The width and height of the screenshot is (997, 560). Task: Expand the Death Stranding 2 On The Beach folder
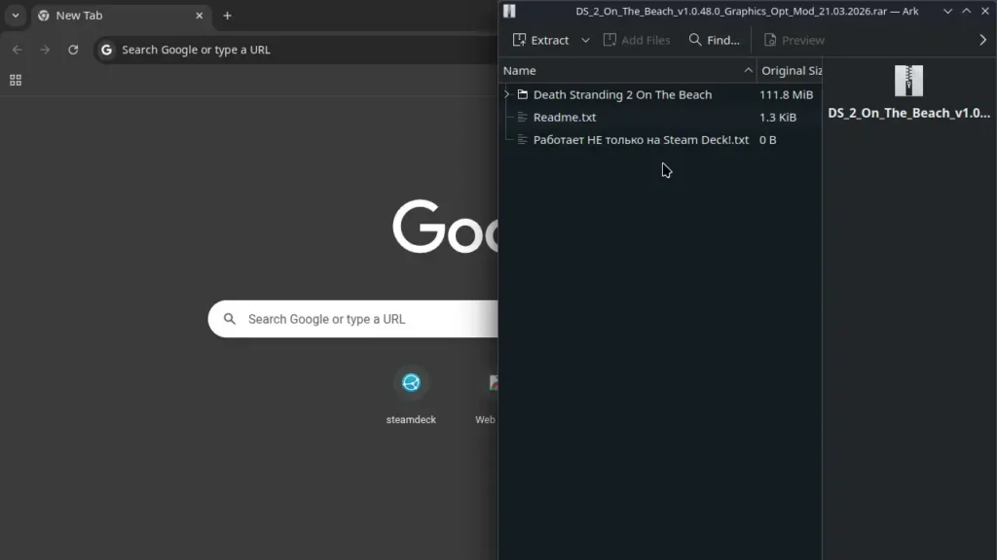(x=506, y=94)
